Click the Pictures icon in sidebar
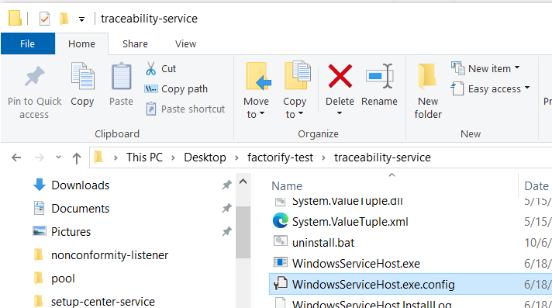Screen dimensions: 552x308 pyautogui.click(x=39, y=231)
